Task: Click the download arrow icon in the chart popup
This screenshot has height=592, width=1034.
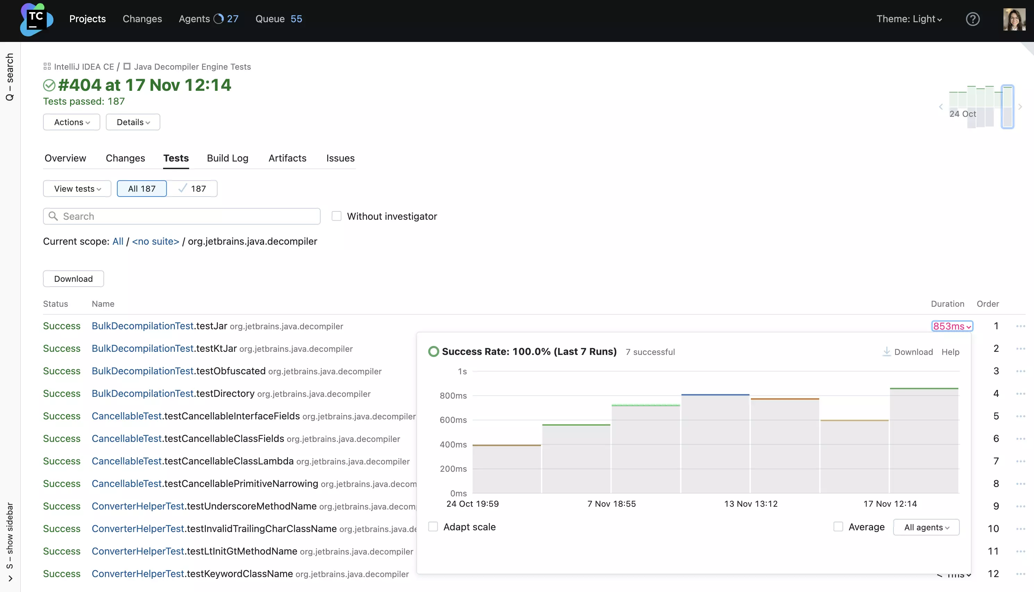Action: (886, 352)
